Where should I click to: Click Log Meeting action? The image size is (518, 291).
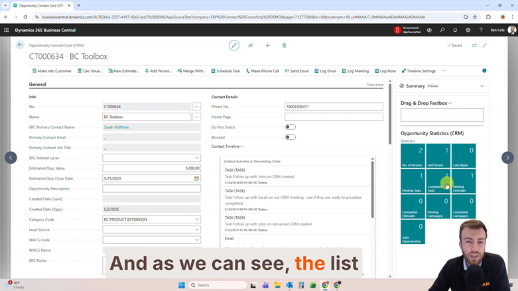point(355,71)
